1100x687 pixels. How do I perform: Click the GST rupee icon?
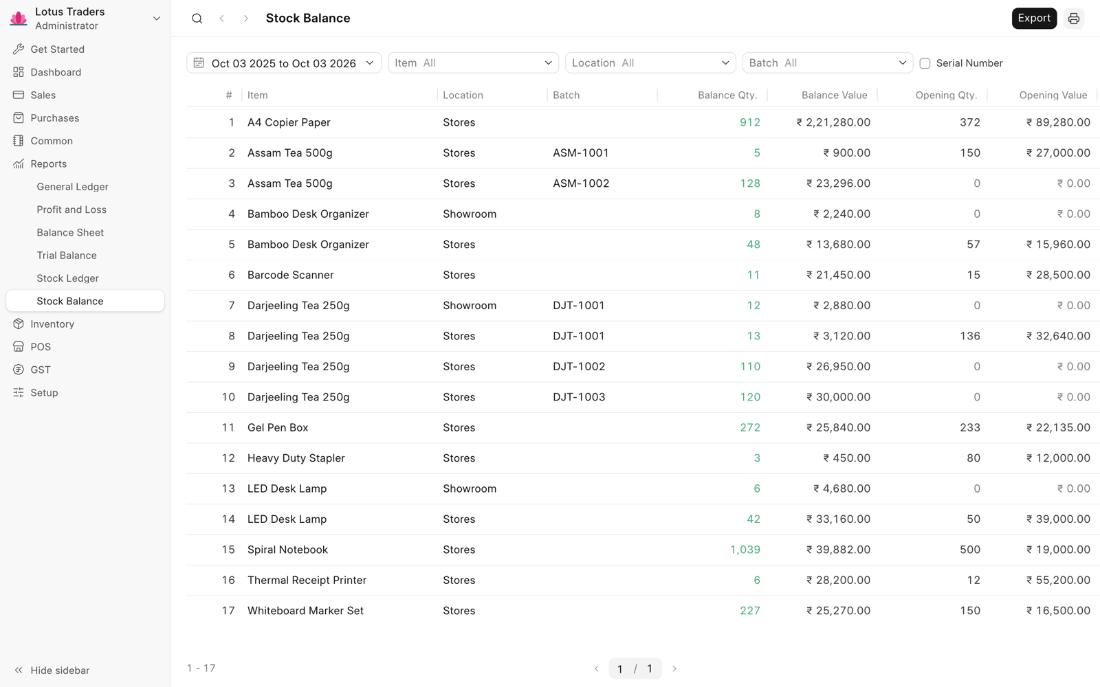19,370
